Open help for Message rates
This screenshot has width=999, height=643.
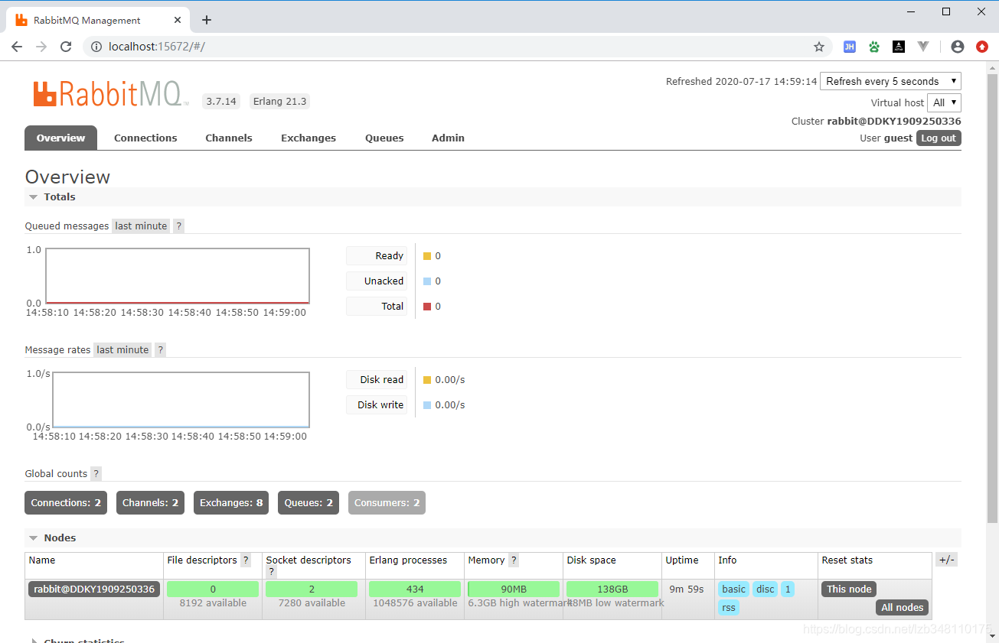click(x=160, y=350)
